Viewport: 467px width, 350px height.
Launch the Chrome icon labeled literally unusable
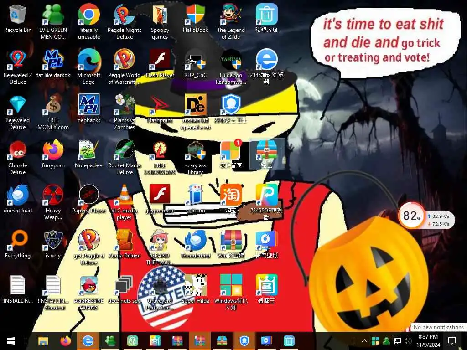click(x=89, y=21)
